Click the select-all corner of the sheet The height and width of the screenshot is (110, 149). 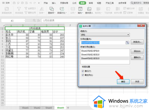pos(3,25)
